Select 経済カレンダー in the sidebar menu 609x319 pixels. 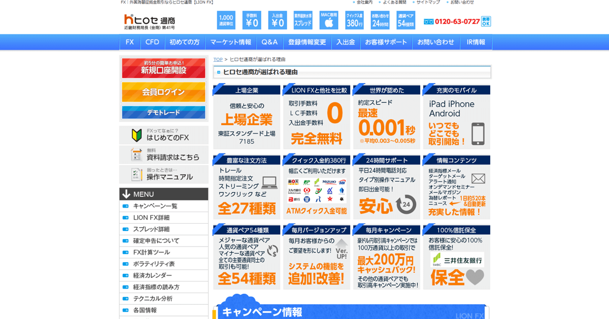coord(164,275)
